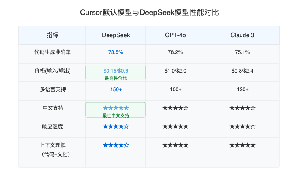
Task: Click GPT-4o's star rating for 响应速度
Action: (x=175, y=126)
